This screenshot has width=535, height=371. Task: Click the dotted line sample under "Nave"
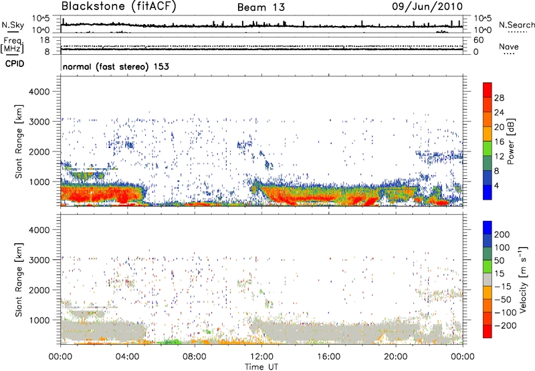(x=510, y=54)
